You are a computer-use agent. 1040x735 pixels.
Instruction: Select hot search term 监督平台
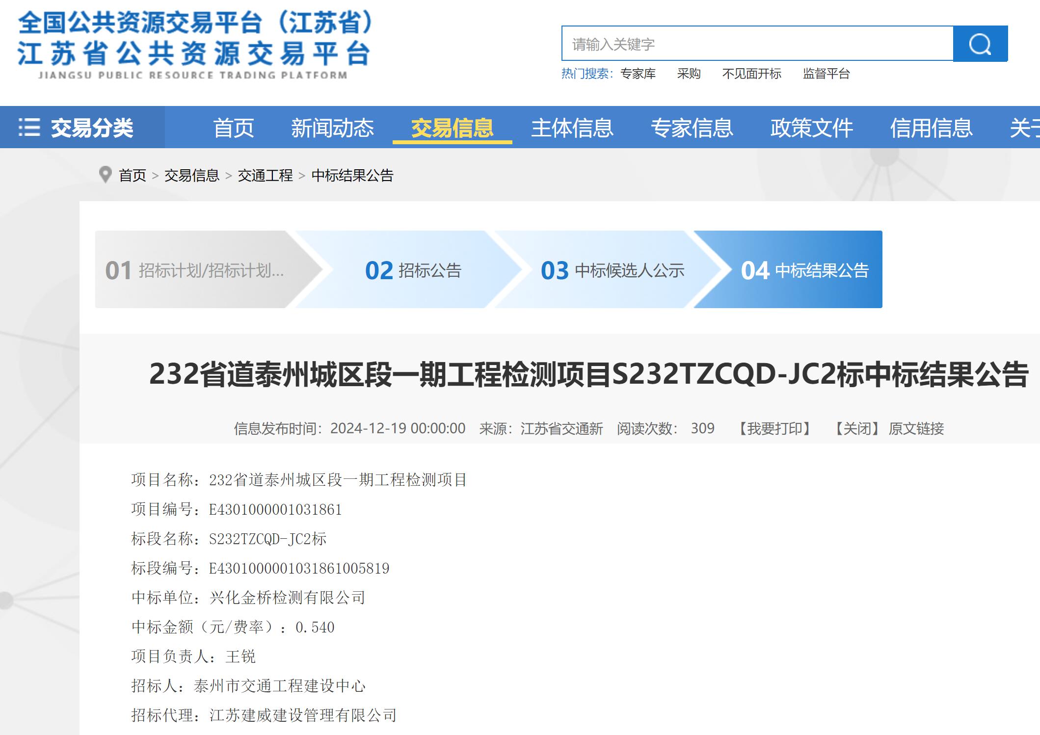click(x=826, y=74)
